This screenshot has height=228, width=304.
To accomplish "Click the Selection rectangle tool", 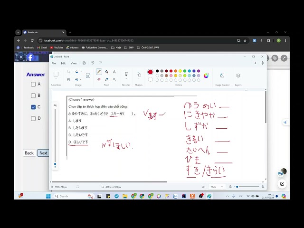I will (56, 74).
